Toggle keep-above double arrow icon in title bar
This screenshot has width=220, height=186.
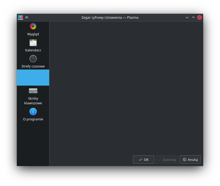[27, 17]
